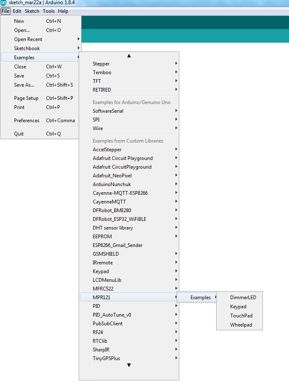Expand the AccelStepper examples submenu
The image size is (289, 392).
pos(129,150)
